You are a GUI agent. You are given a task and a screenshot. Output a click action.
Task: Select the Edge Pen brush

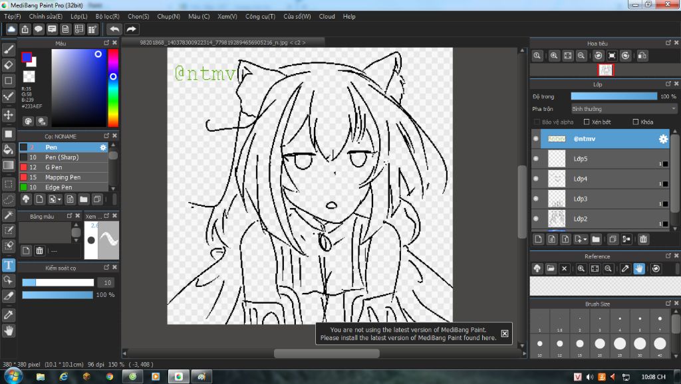coord(63,187)
